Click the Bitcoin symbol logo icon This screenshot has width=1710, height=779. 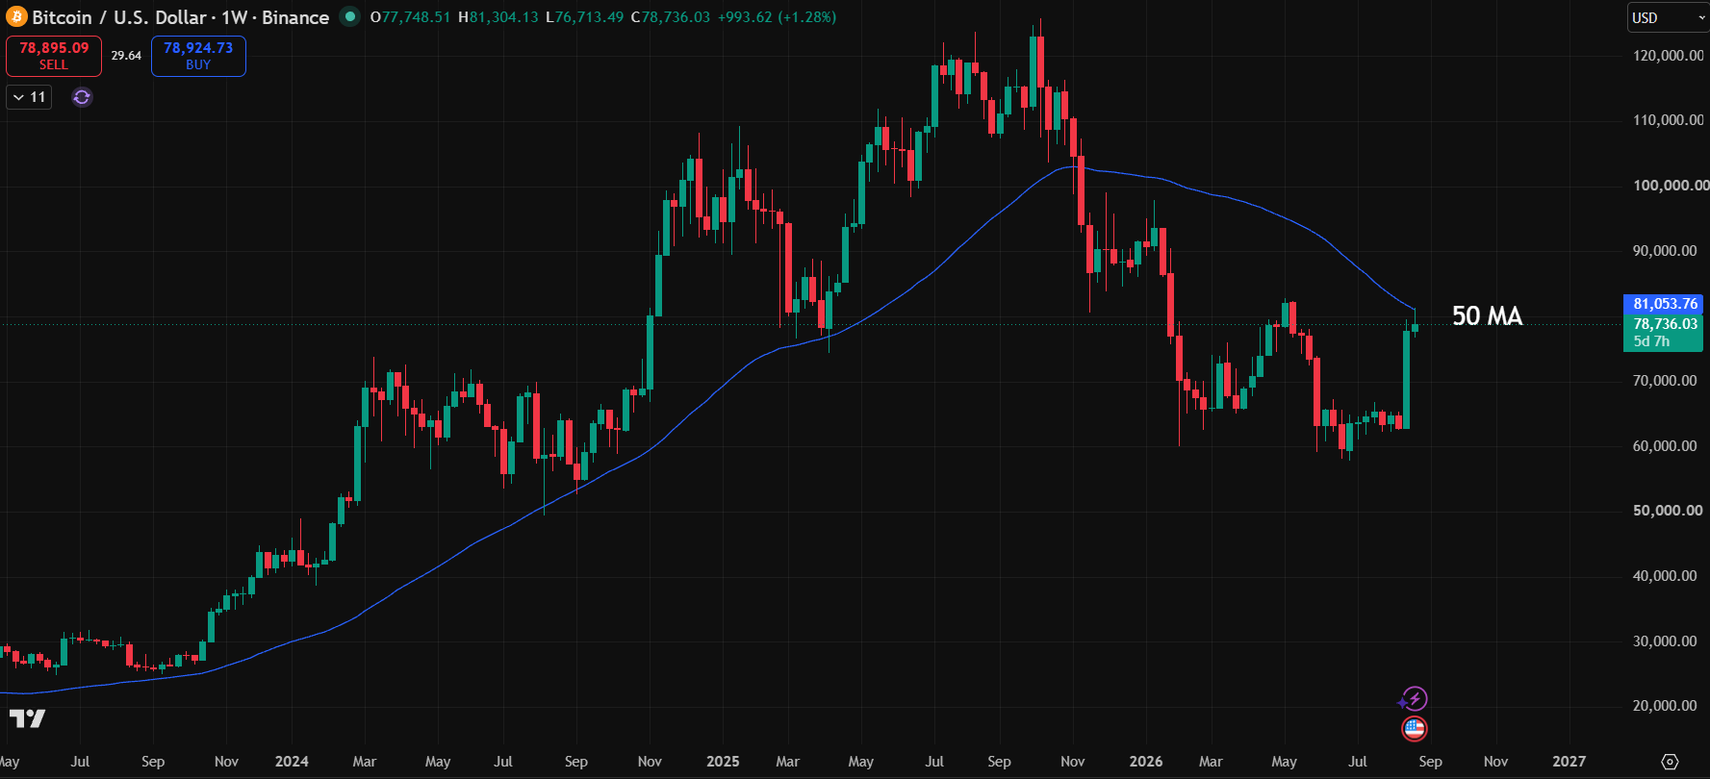16,16
